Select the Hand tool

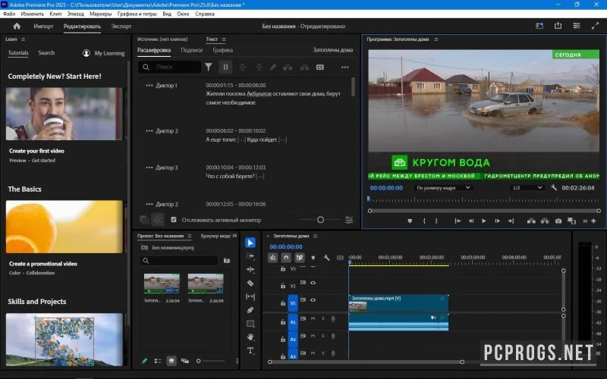(250, 337)
